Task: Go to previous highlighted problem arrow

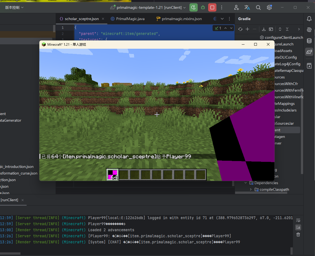Action: click(x=226, y=28)
